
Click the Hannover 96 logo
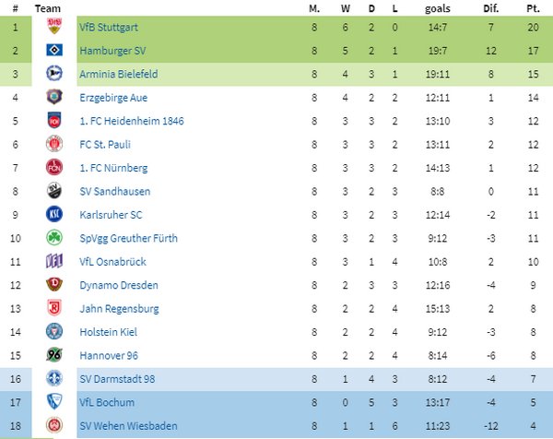click(x=54, y=355)
